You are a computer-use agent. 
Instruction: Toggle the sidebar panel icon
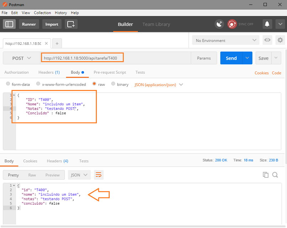click(x=9, y=24)
